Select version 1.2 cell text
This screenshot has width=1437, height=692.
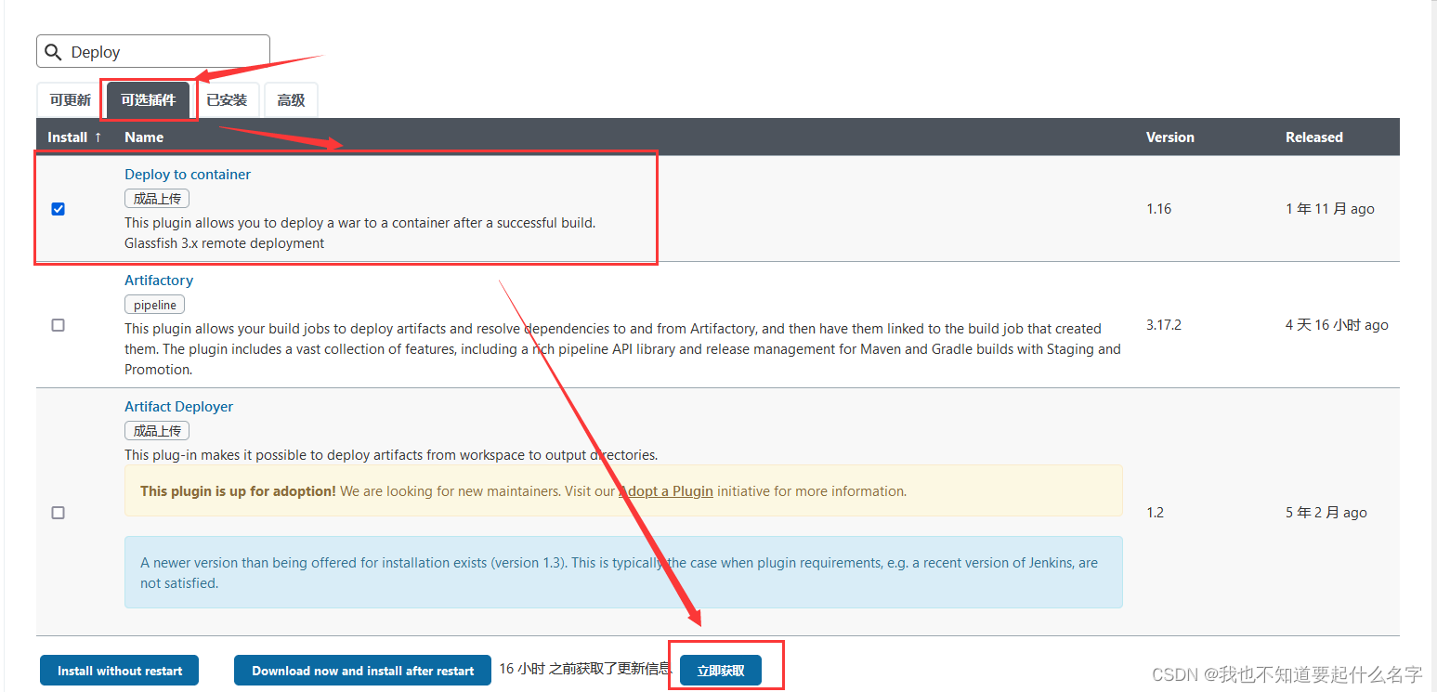pyautogui.click(x=1155, y=513)
